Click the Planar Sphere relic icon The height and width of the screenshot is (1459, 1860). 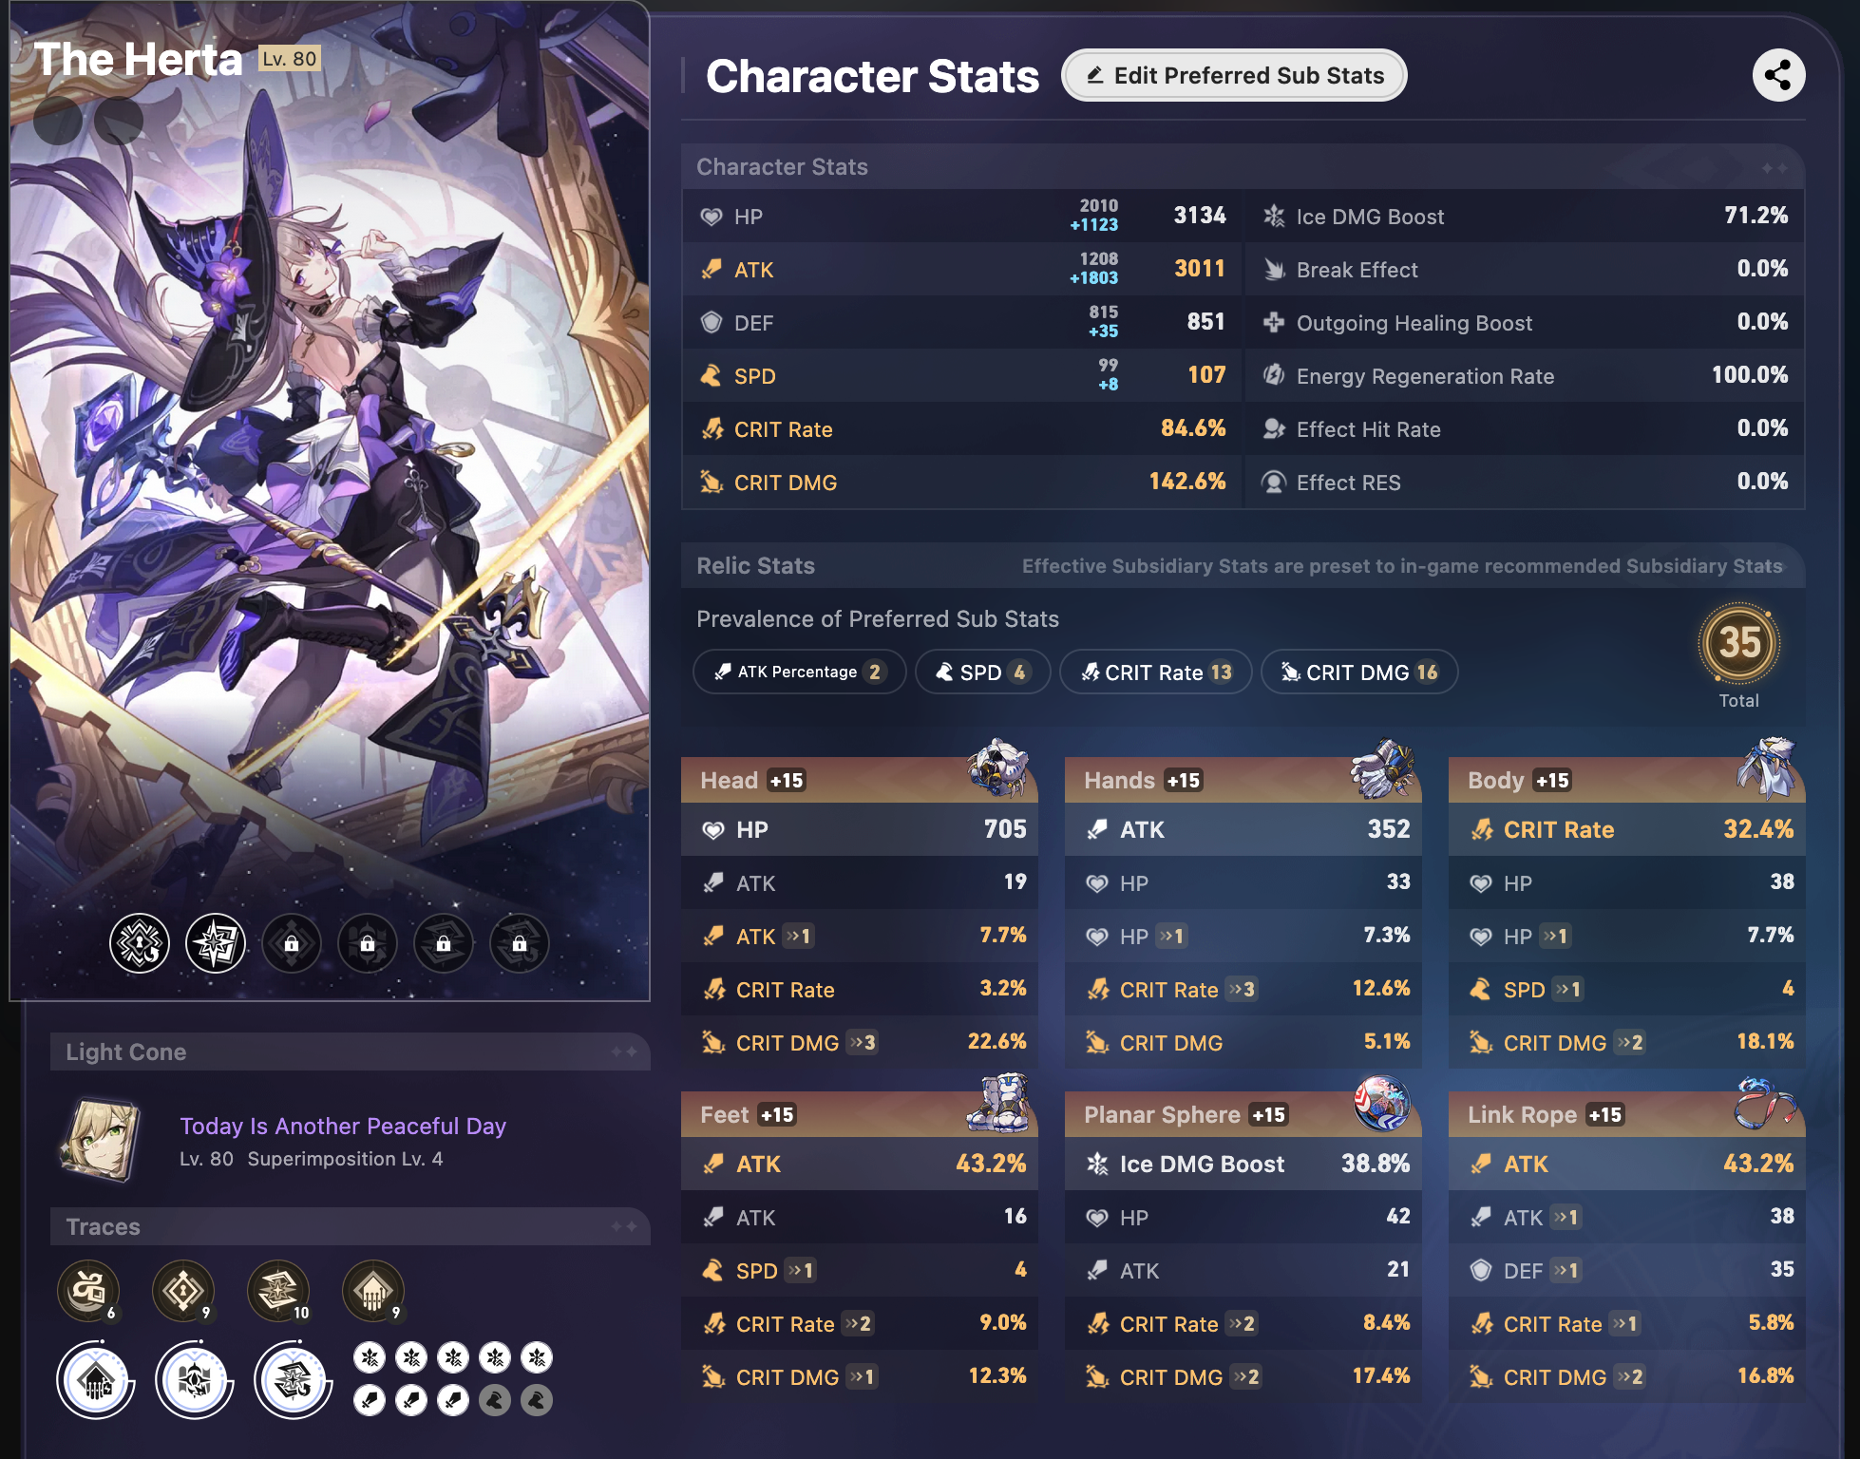pyautogui.click(x=1382, y=1104)
